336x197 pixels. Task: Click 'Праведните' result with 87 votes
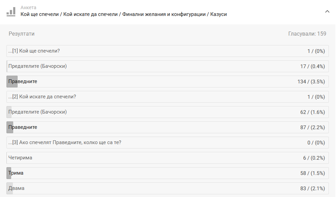tap(23, 127)
